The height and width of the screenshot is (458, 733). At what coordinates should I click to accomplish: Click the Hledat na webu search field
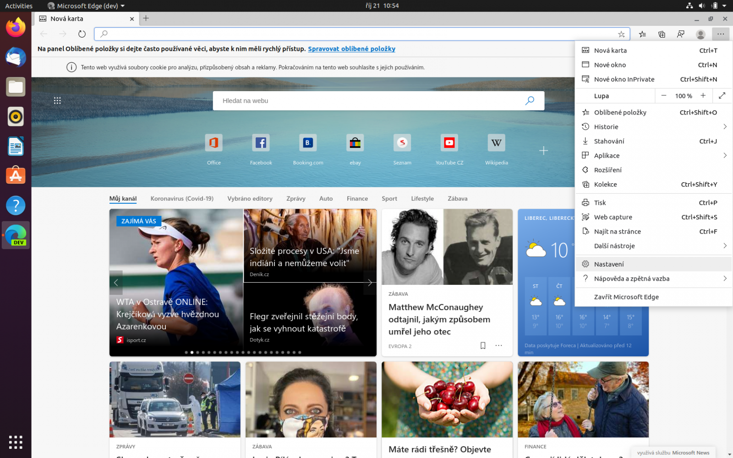(366, 100)
